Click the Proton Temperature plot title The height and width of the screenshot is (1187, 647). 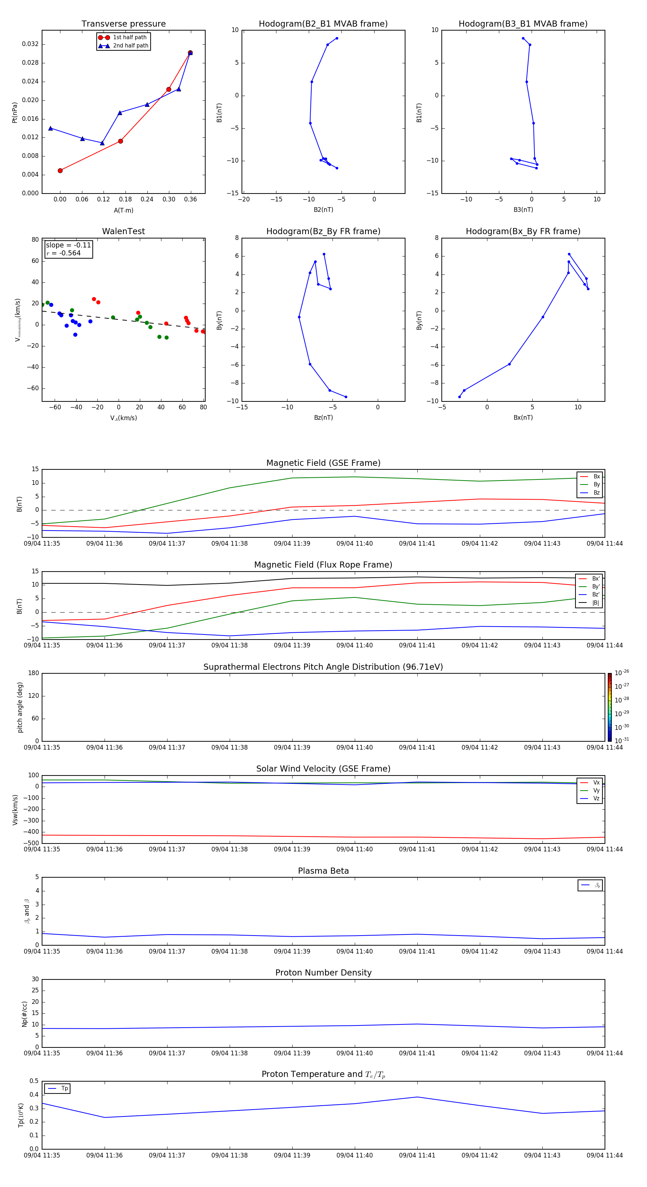click(x=323, y=1074)
